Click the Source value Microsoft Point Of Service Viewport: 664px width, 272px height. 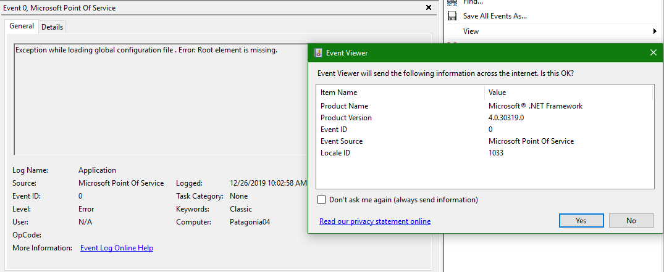point(121,183)
